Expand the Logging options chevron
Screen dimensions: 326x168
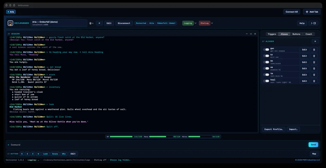pos(195,23)
